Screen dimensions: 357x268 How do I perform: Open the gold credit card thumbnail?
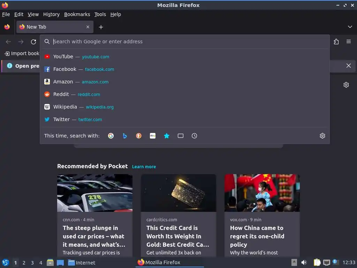coord(178,193)
